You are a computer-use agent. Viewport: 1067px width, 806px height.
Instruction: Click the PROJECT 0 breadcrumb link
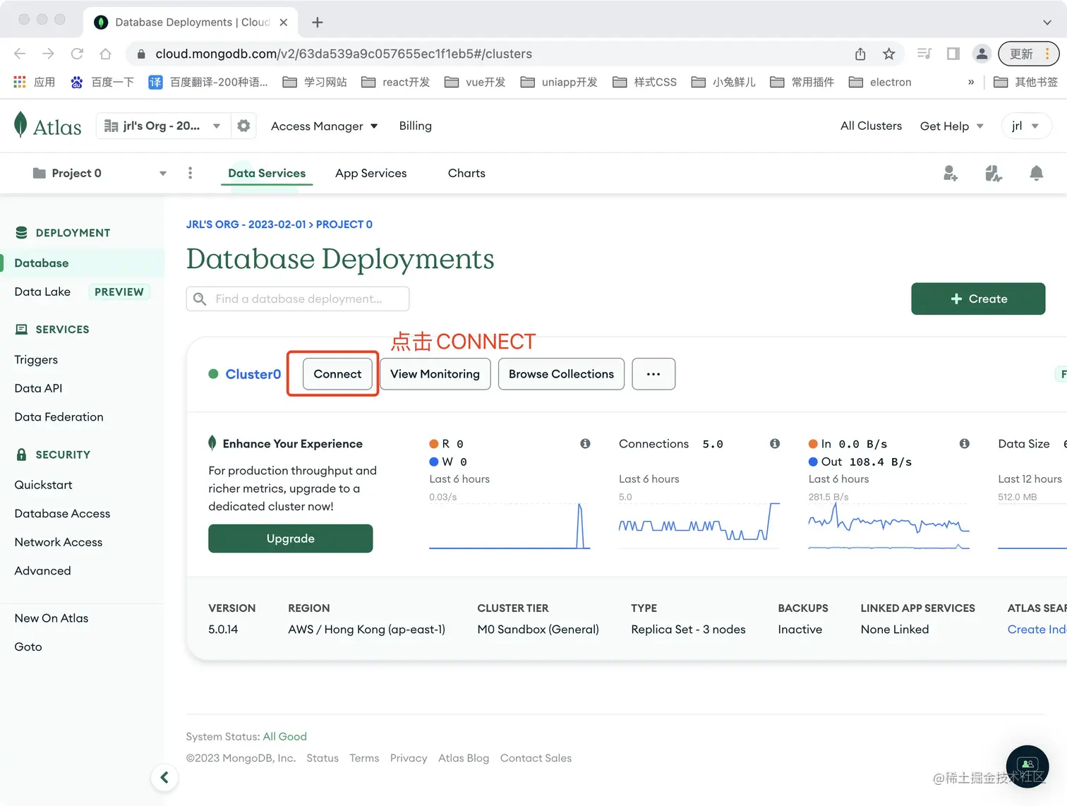[344, 224]
